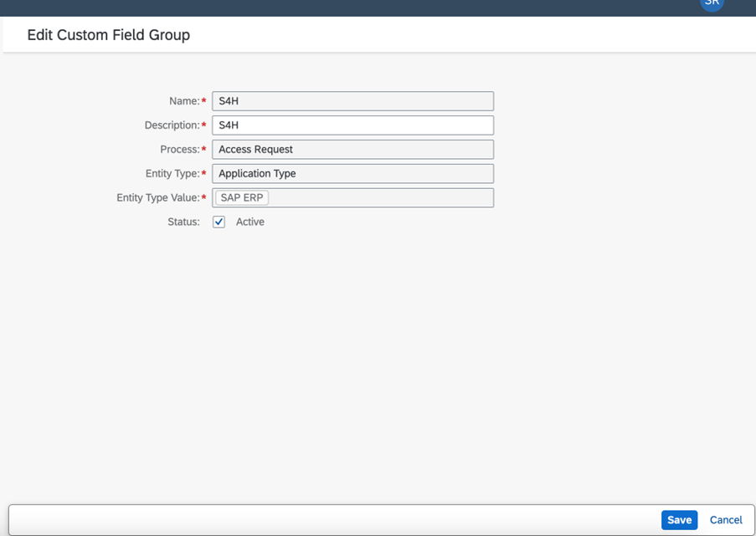Image resolution: width=756 pixels, height=536 pixels.
Task: Click the Application Type value field
Action: click(x=352, y=173)
